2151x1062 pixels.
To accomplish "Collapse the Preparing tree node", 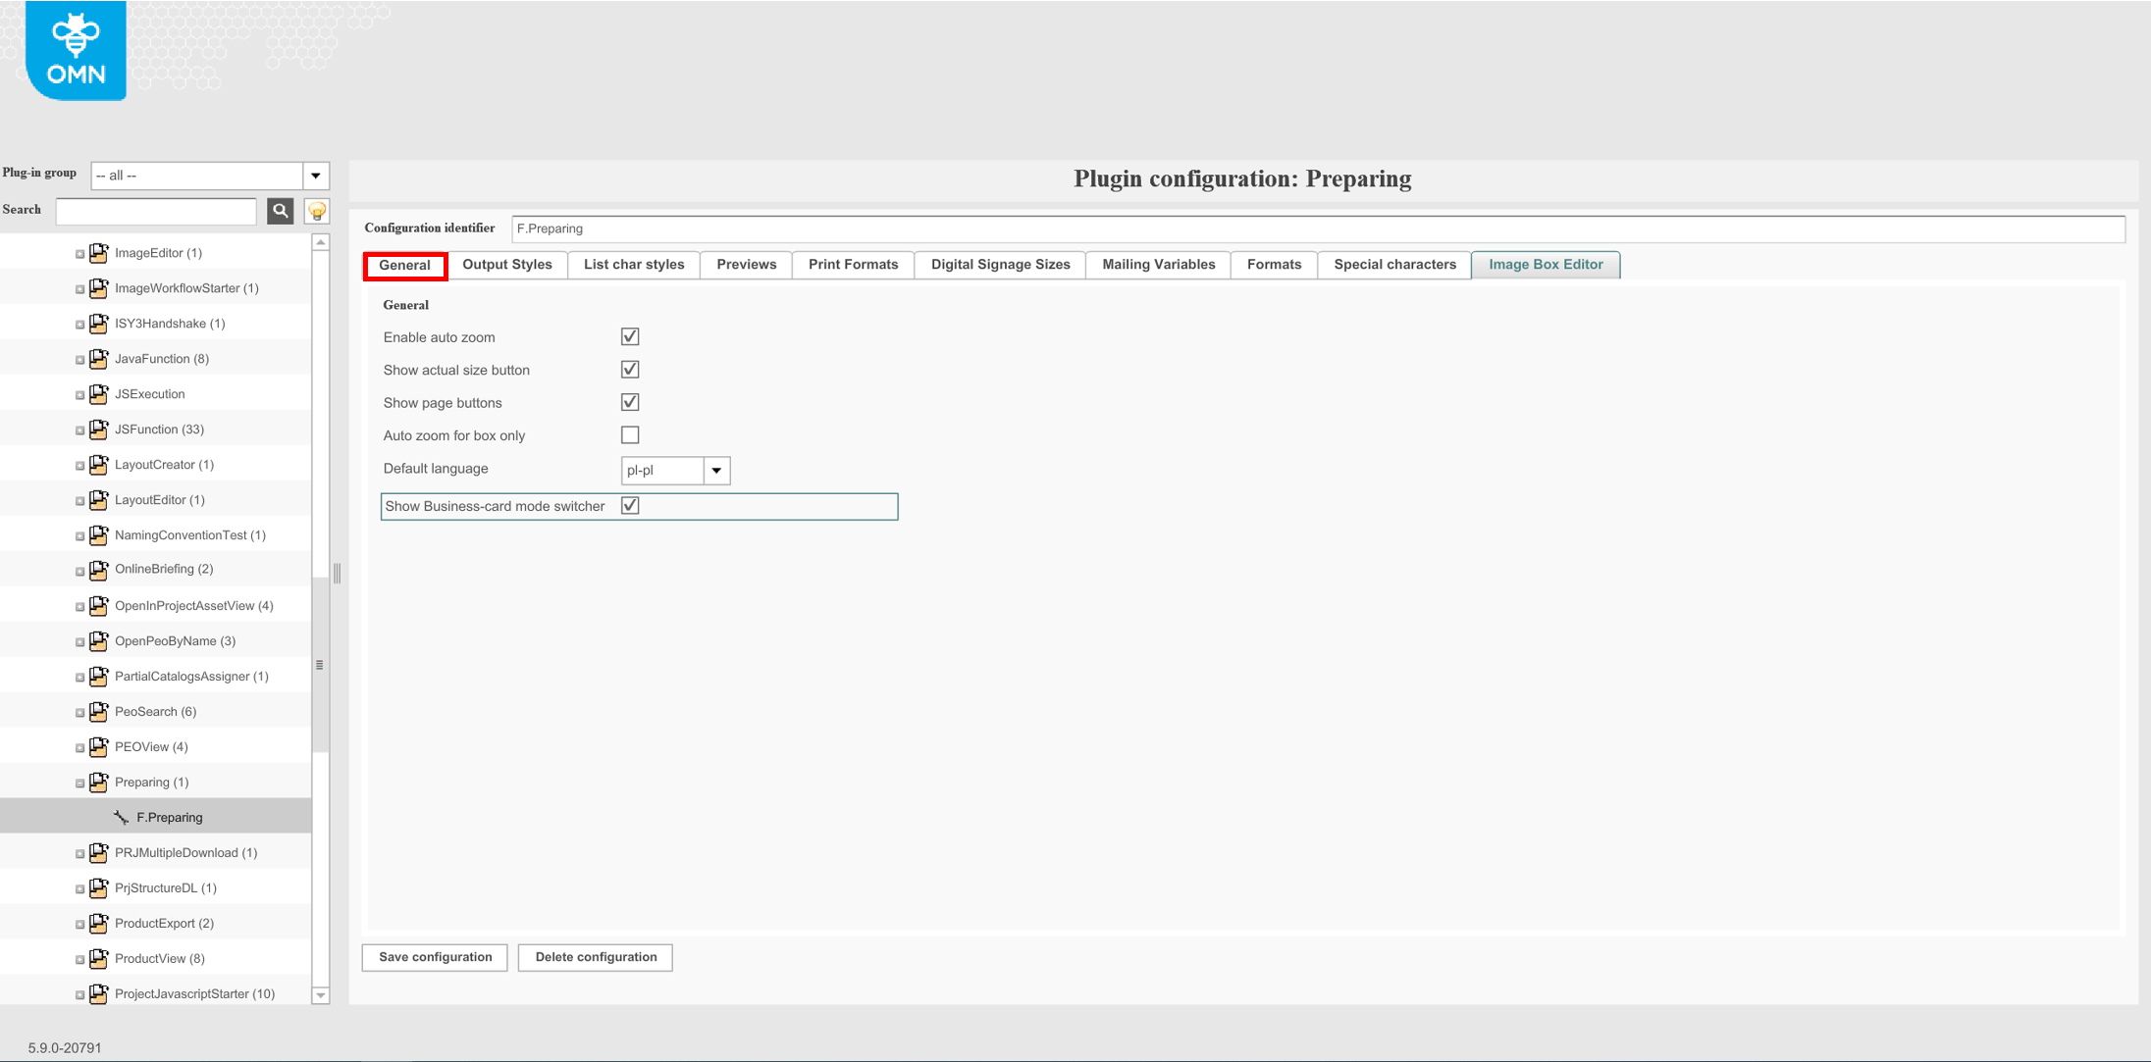I will point(80,783).
